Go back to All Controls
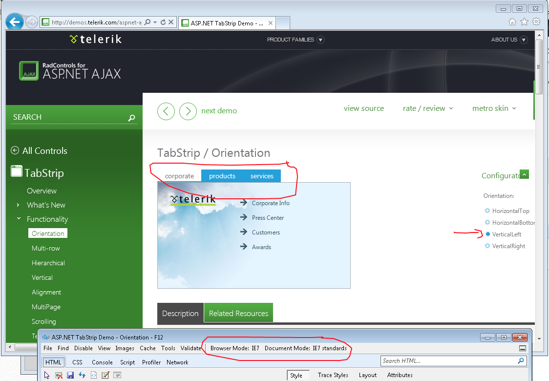Screen dimensions: 549x381 tap(39, 150)
